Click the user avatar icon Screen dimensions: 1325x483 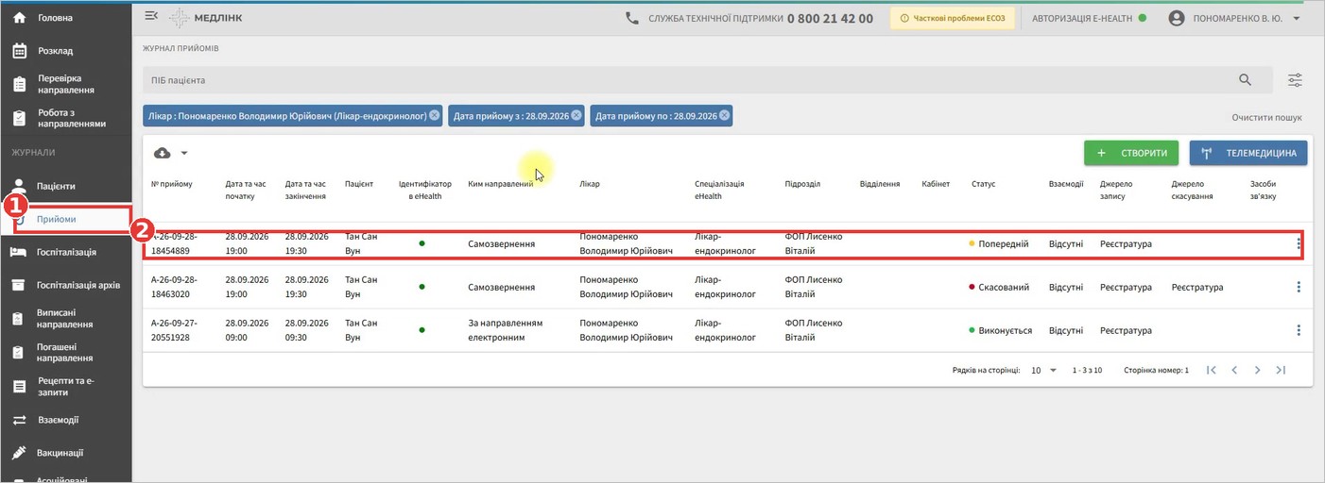tap(1177, 18)
